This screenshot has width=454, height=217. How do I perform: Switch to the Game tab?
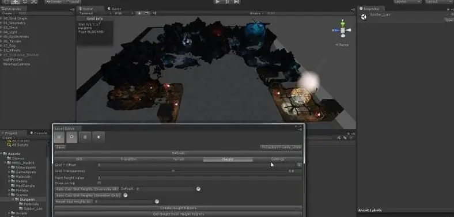coord(115,9)
